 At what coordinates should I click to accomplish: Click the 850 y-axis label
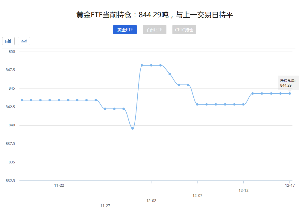pyautogui.click(x=12, y=52)
